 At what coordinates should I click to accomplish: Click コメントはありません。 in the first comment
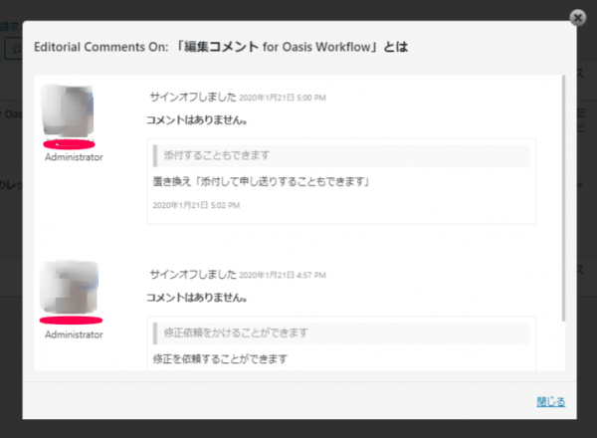pyautogui.click(x=197, y=120)
